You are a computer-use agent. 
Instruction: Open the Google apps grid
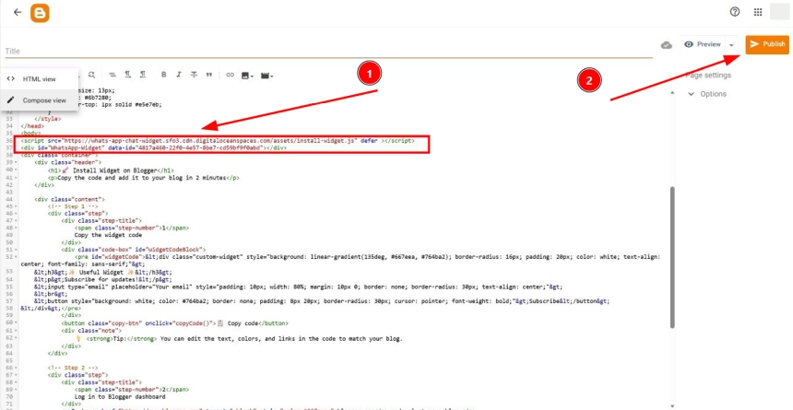point(758,12)
